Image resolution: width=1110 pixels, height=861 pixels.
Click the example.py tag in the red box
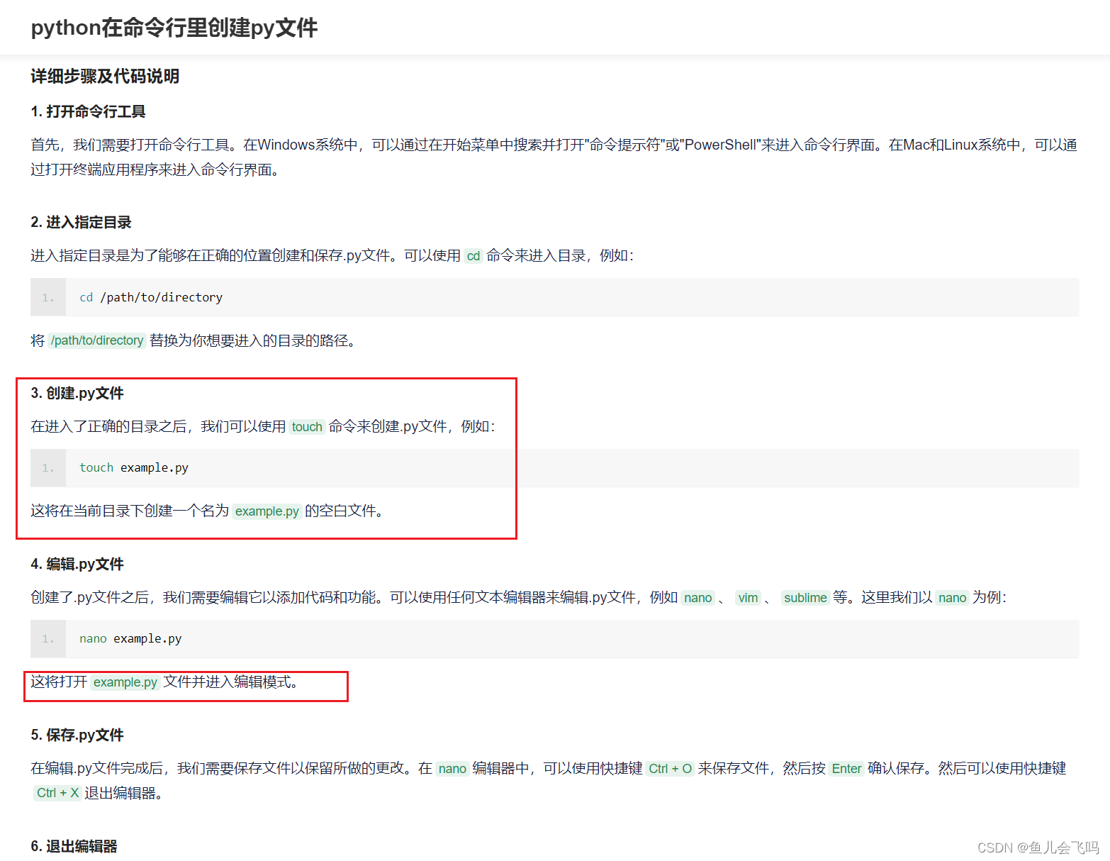click(125, 682)
